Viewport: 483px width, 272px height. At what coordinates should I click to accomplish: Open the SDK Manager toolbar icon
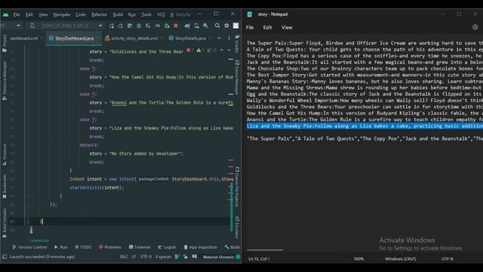point(205,26)
